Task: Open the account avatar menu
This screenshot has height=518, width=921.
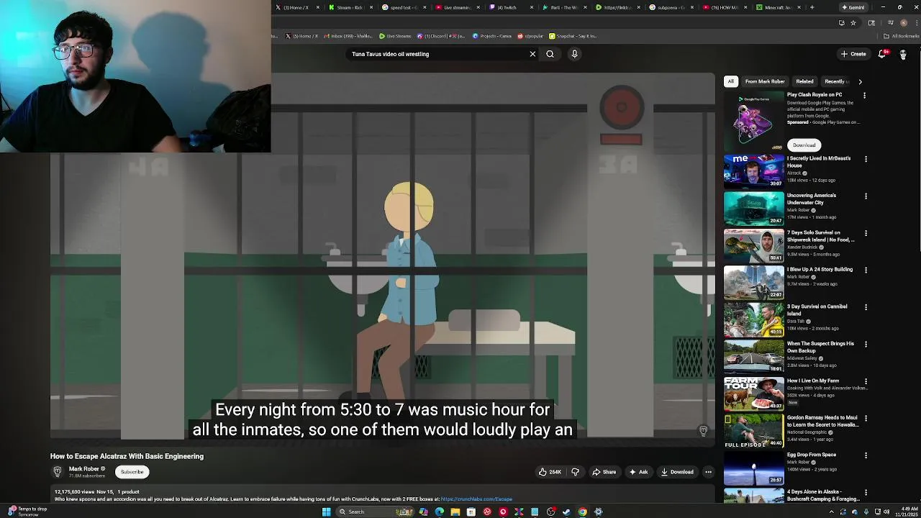Action: (x=903, y=54)
